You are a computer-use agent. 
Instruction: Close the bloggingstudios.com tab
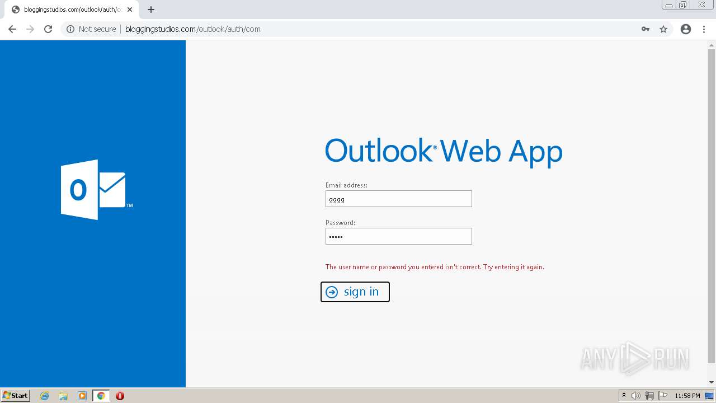click(130, 10)
